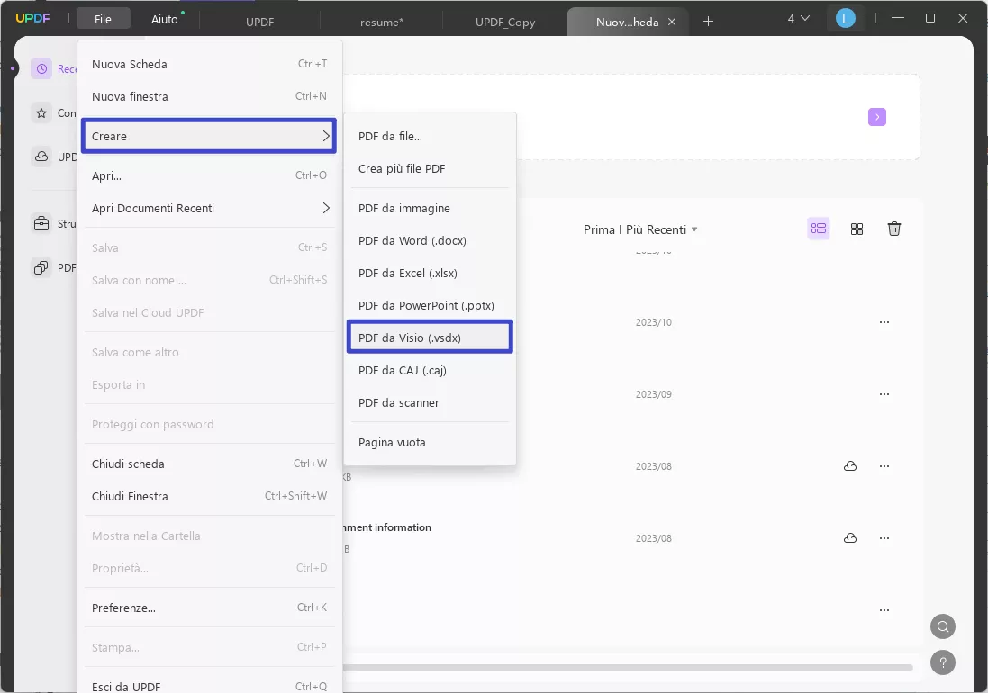Open the toolbox sidebar icon
This screenshot has height=693, width=988.
click(41, 223)
